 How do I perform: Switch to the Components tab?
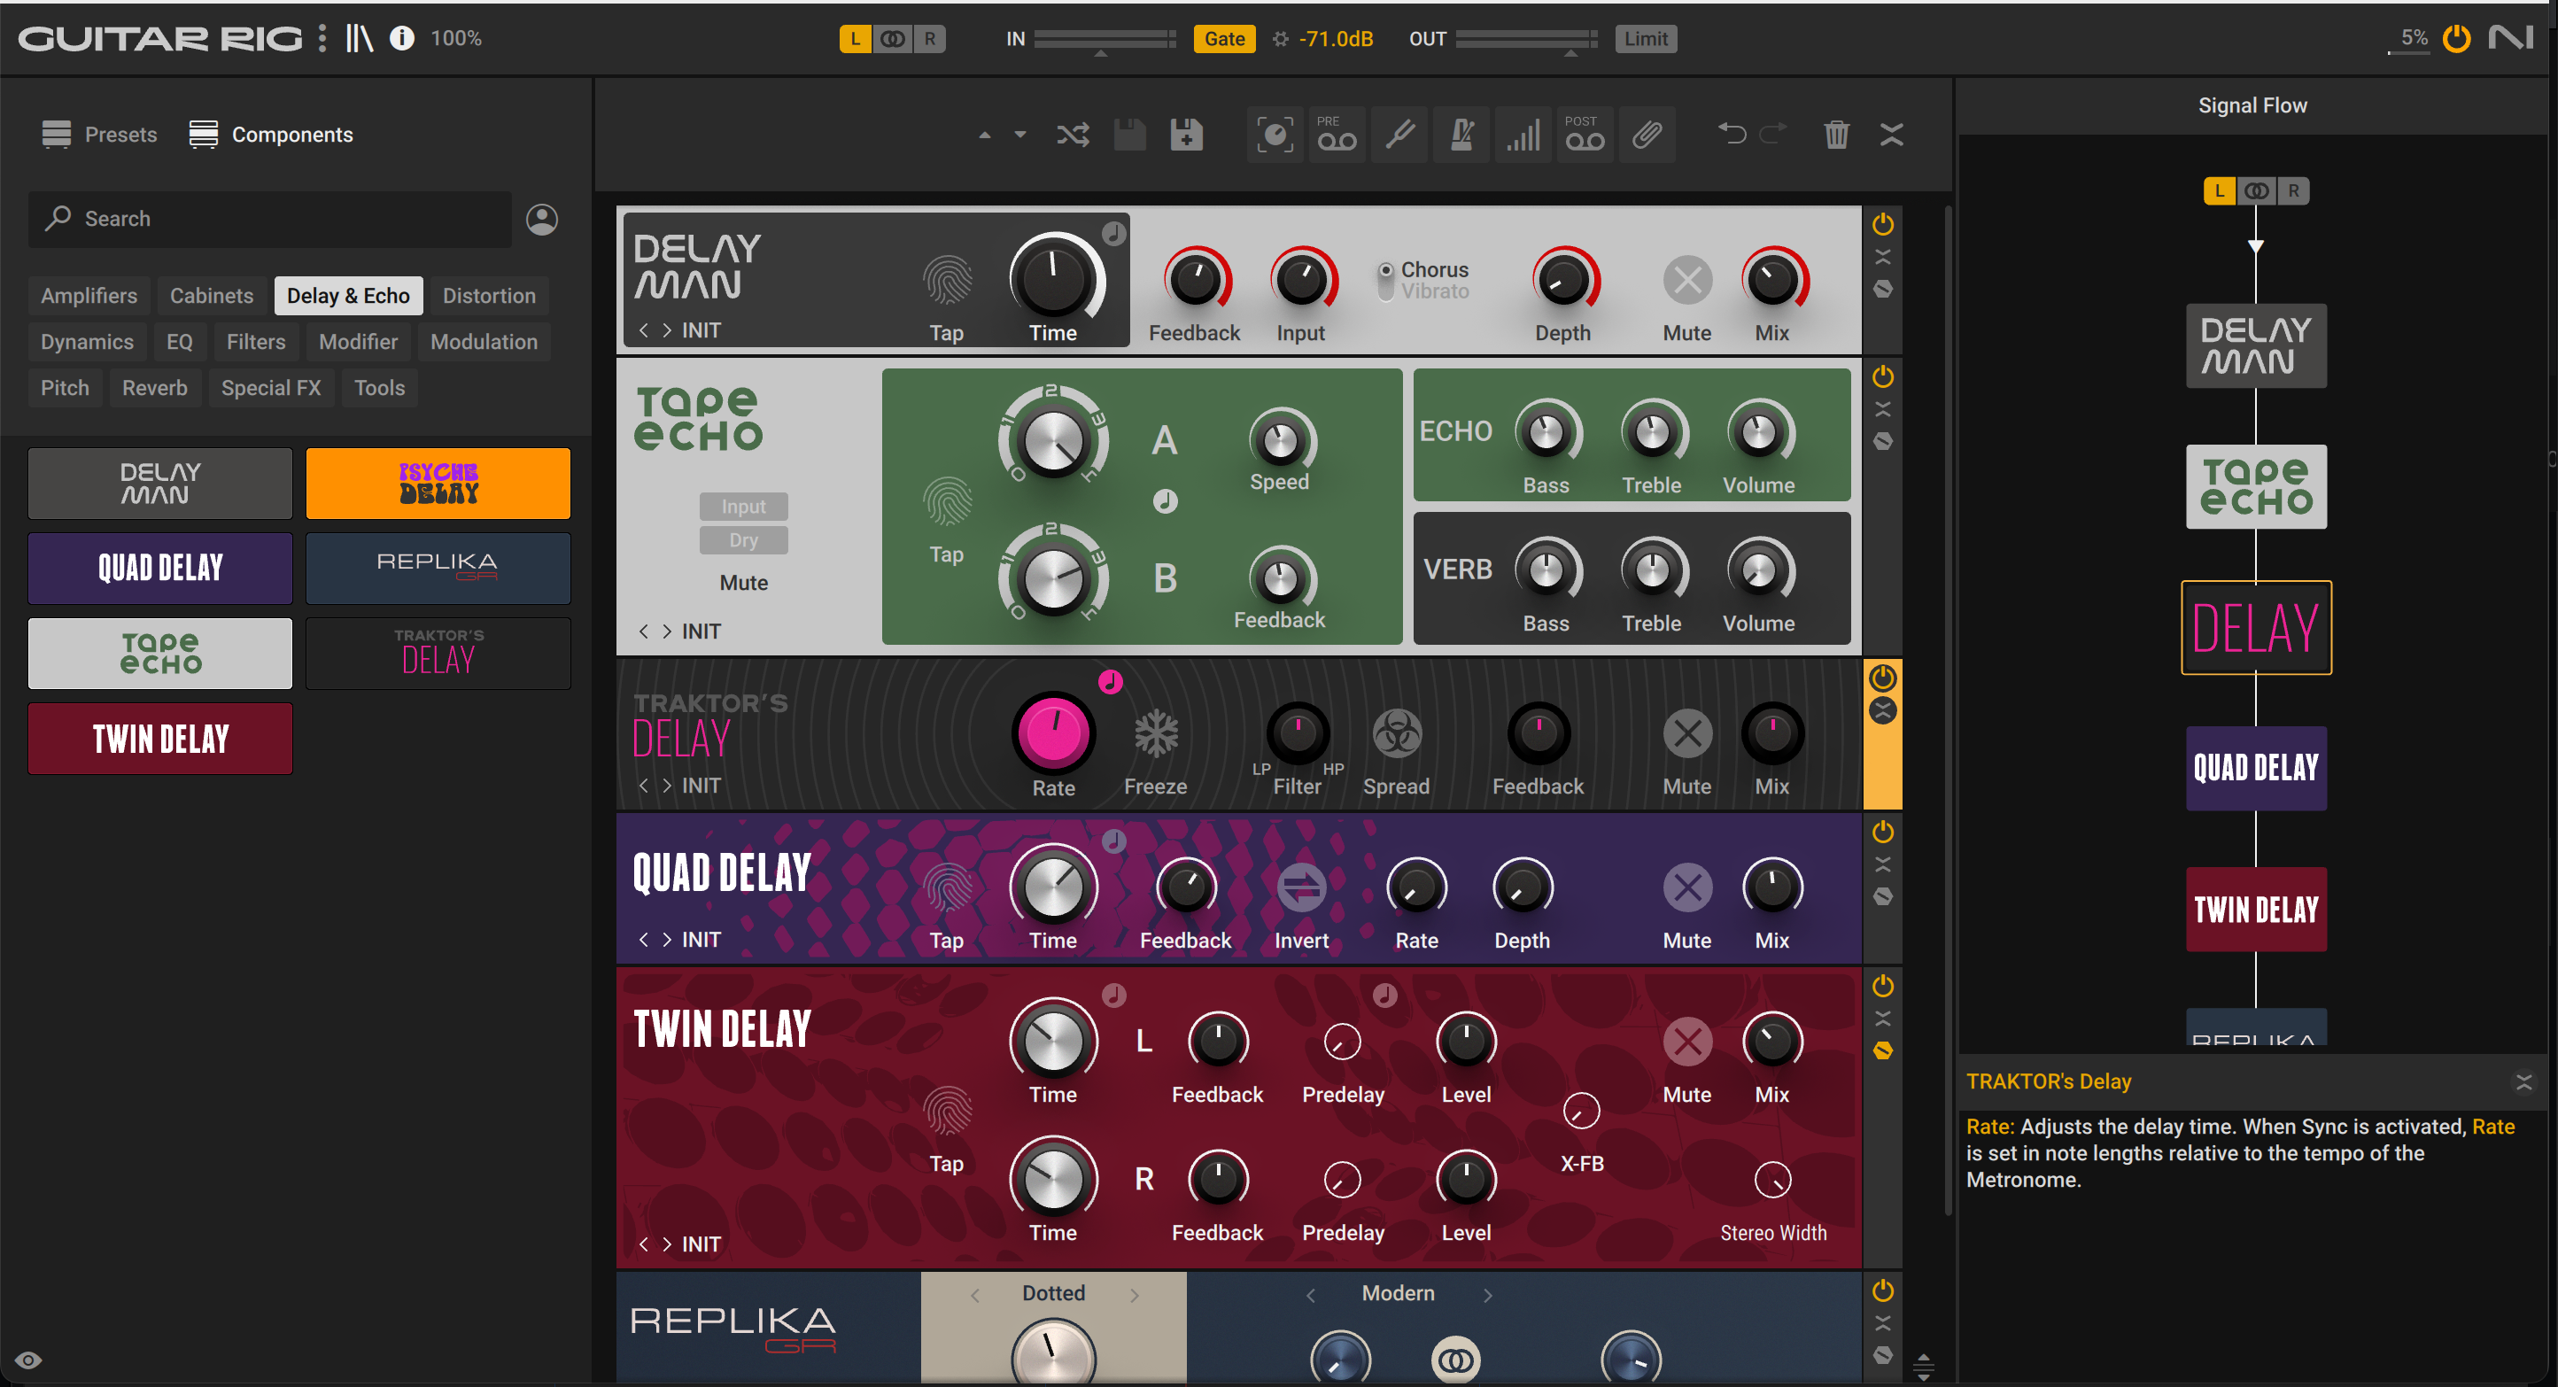pyautogui.click(x=271, y=134)
